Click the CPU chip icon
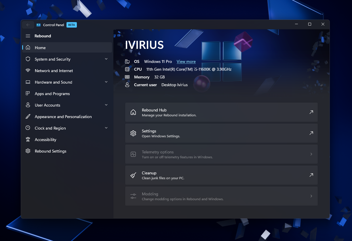This screenshot has height=241, width=352. click(x=127, y=69)
